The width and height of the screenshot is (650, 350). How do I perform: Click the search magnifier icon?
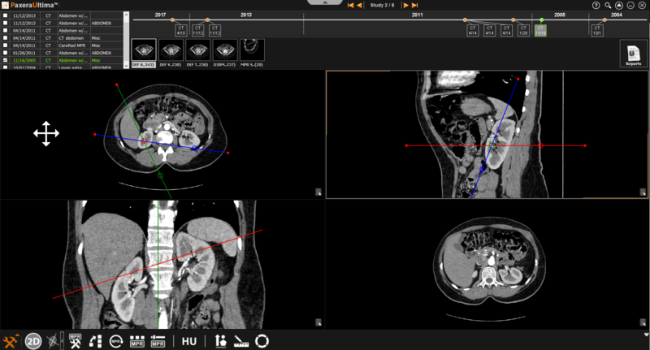click(608, 5)
